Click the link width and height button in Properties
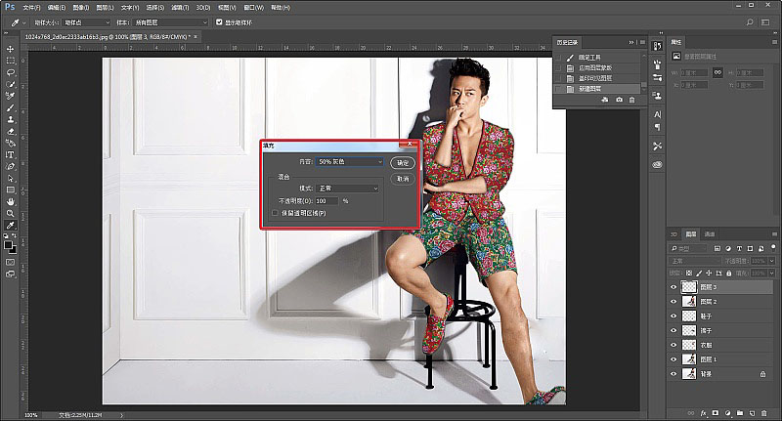The width and height of the screenshot is (782, 421). (x=717, y=72)
